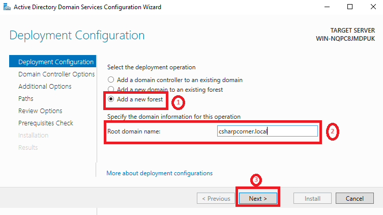Click the WIN-NQPC8JMDPUK server name text

345,39
